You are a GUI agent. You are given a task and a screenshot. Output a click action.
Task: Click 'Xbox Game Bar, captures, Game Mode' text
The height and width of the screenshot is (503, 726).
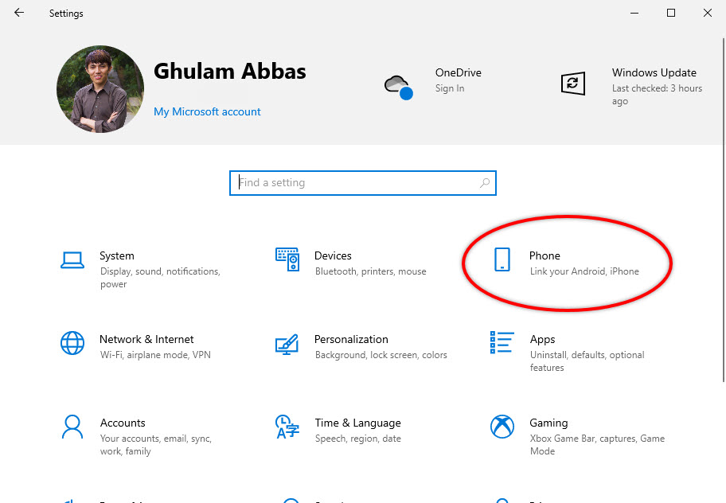click(597, 445)
